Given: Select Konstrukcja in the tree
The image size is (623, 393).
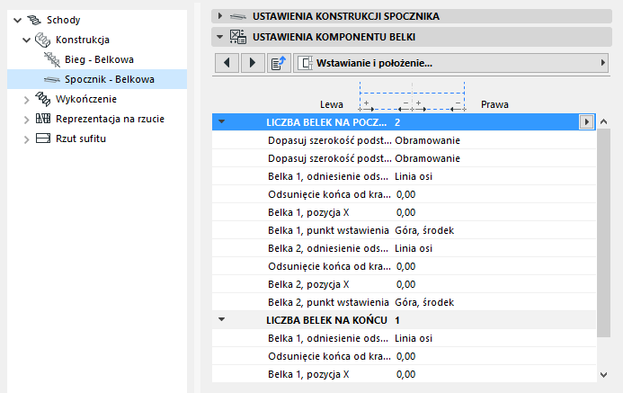Looking at the screenshot, I should [83, 40].
